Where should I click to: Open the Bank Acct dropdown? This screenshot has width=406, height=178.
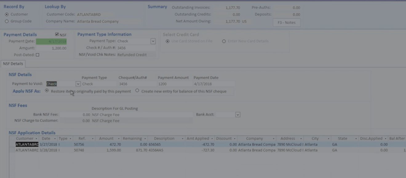(x=237, y=114)
